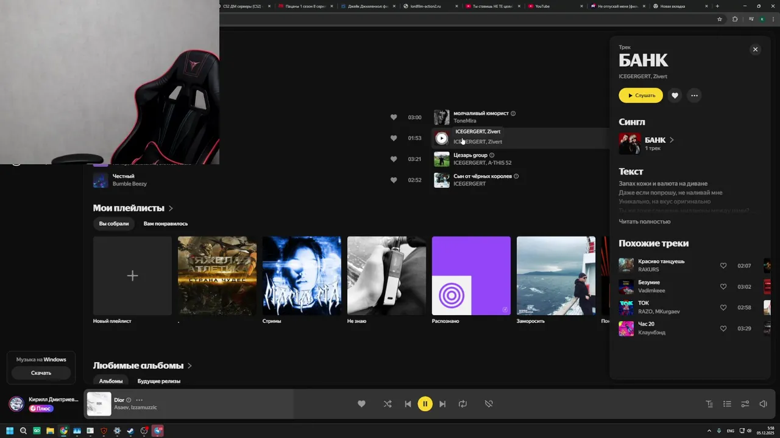Open the Windows Start menu
This screenshot has height=438, width=780.
point(10,431)
